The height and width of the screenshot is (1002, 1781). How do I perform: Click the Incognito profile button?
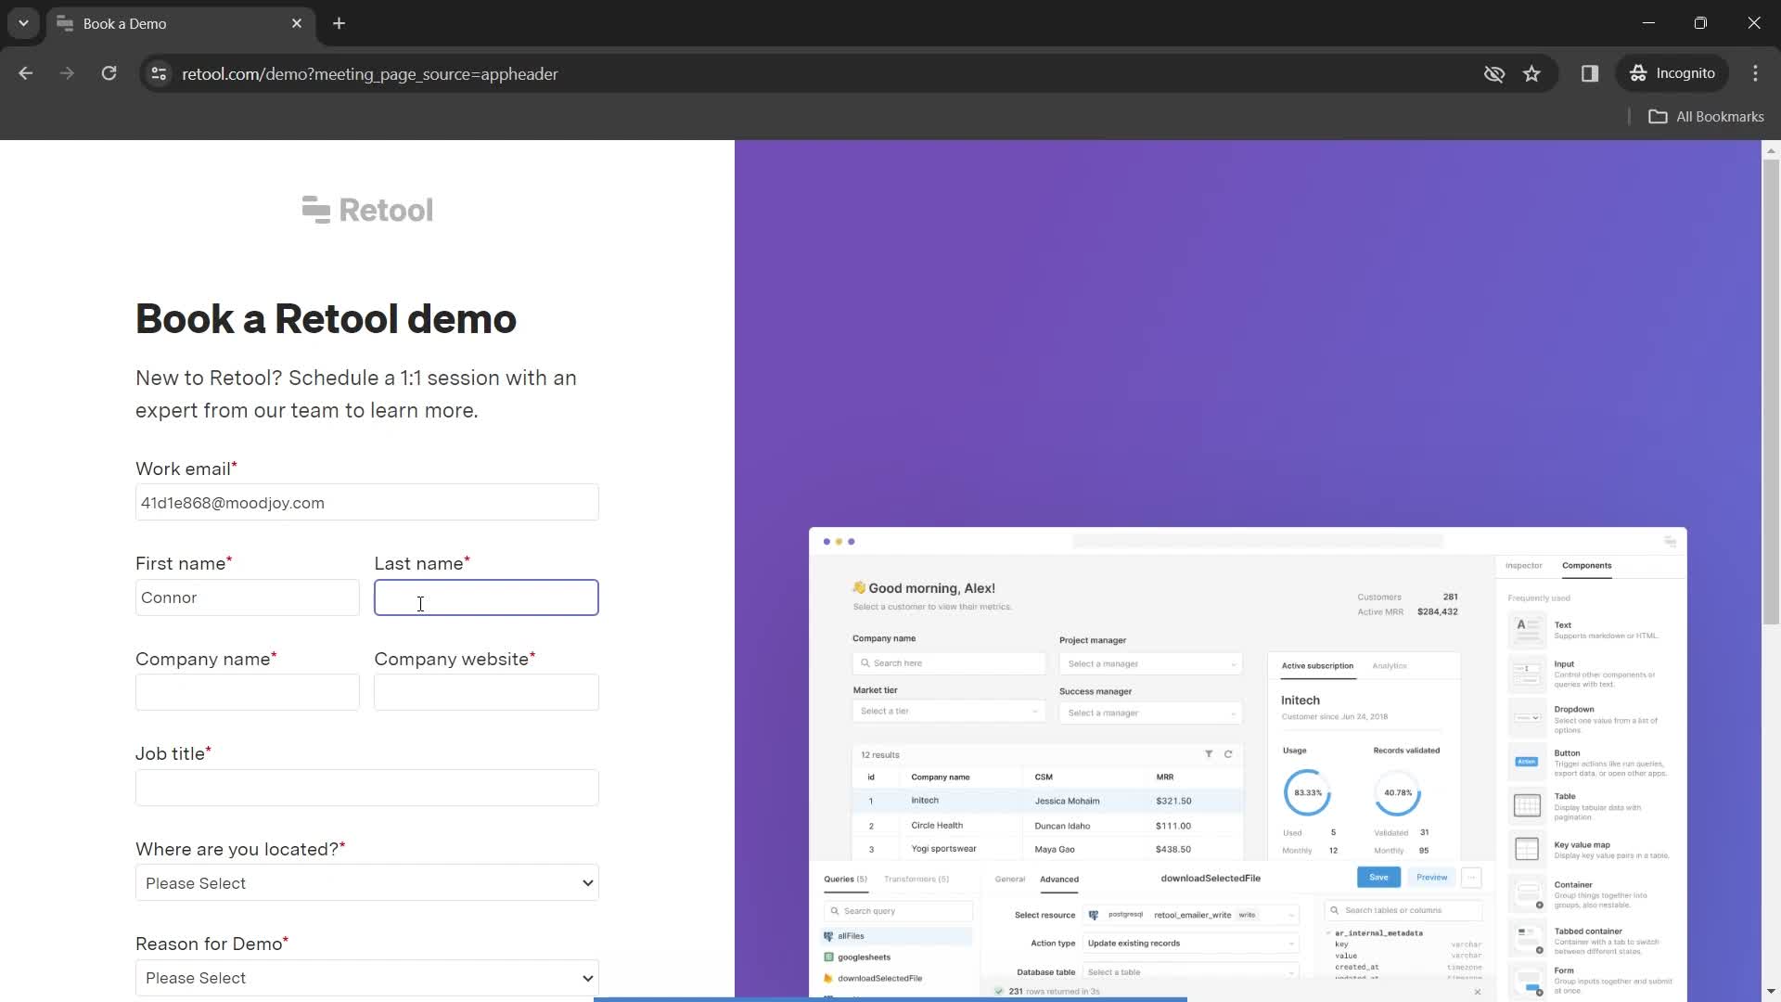click(1672, 73)
